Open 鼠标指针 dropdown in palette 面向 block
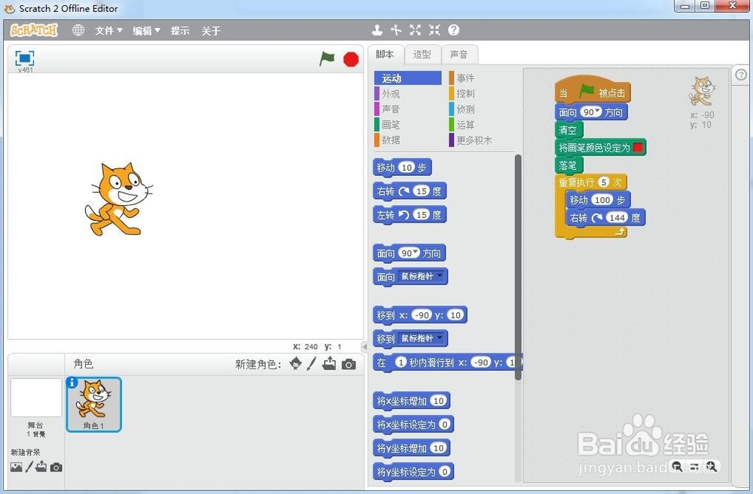Image resolution: width=753 pixels, height=494 pixels. (440, 275)
